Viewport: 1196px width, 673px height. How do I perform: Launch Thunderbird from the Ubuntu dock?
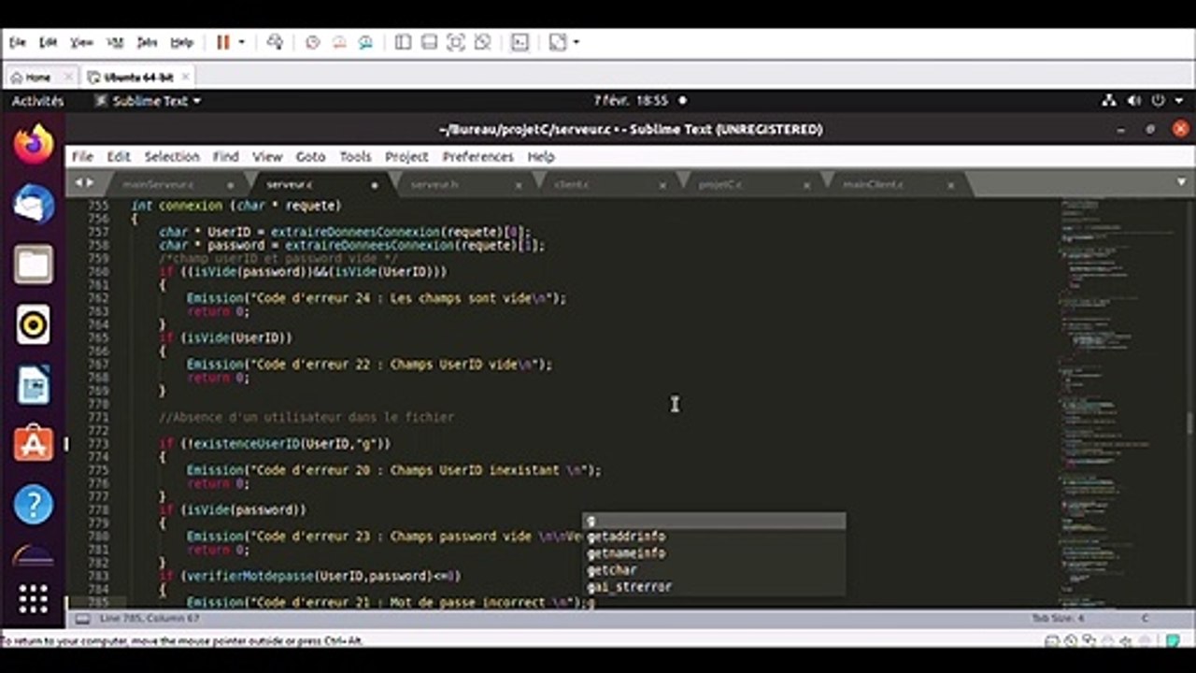point(34,205)
